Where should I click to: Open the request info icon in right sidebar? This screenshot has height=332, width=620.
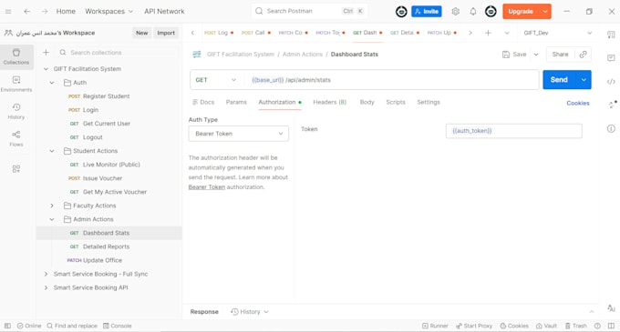[x=611, y=128]
